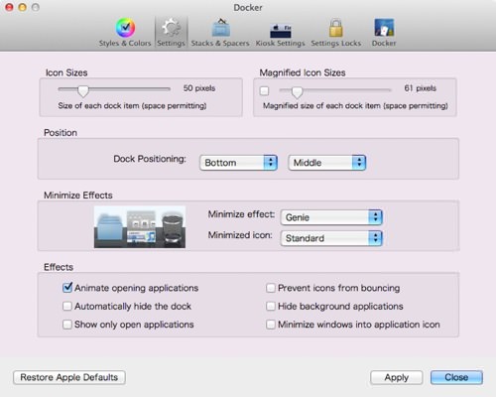496x397 pixels.
Task: Open the Settings Locks padlock icon
Action: coord(335,28)
